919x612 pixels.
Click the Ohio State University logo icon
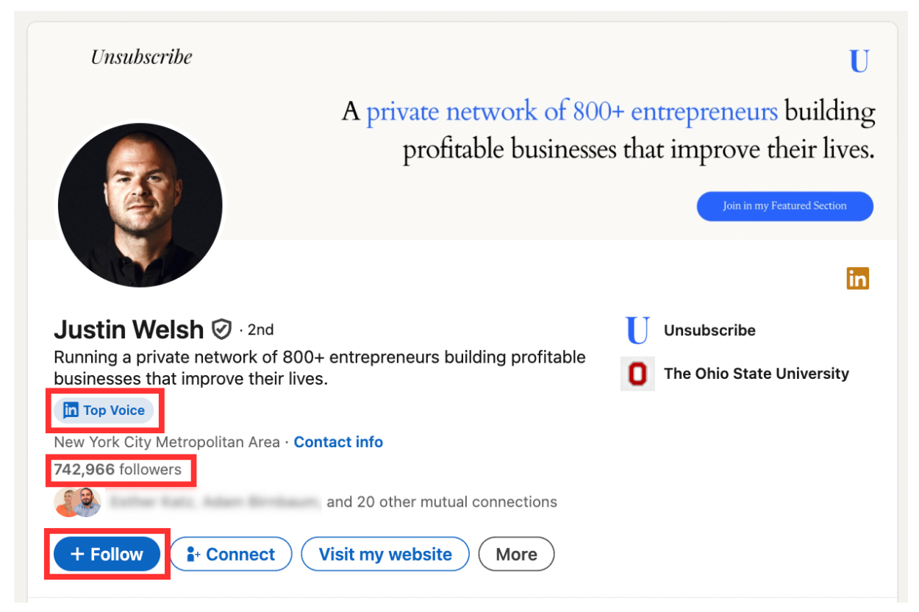point(637,374)
